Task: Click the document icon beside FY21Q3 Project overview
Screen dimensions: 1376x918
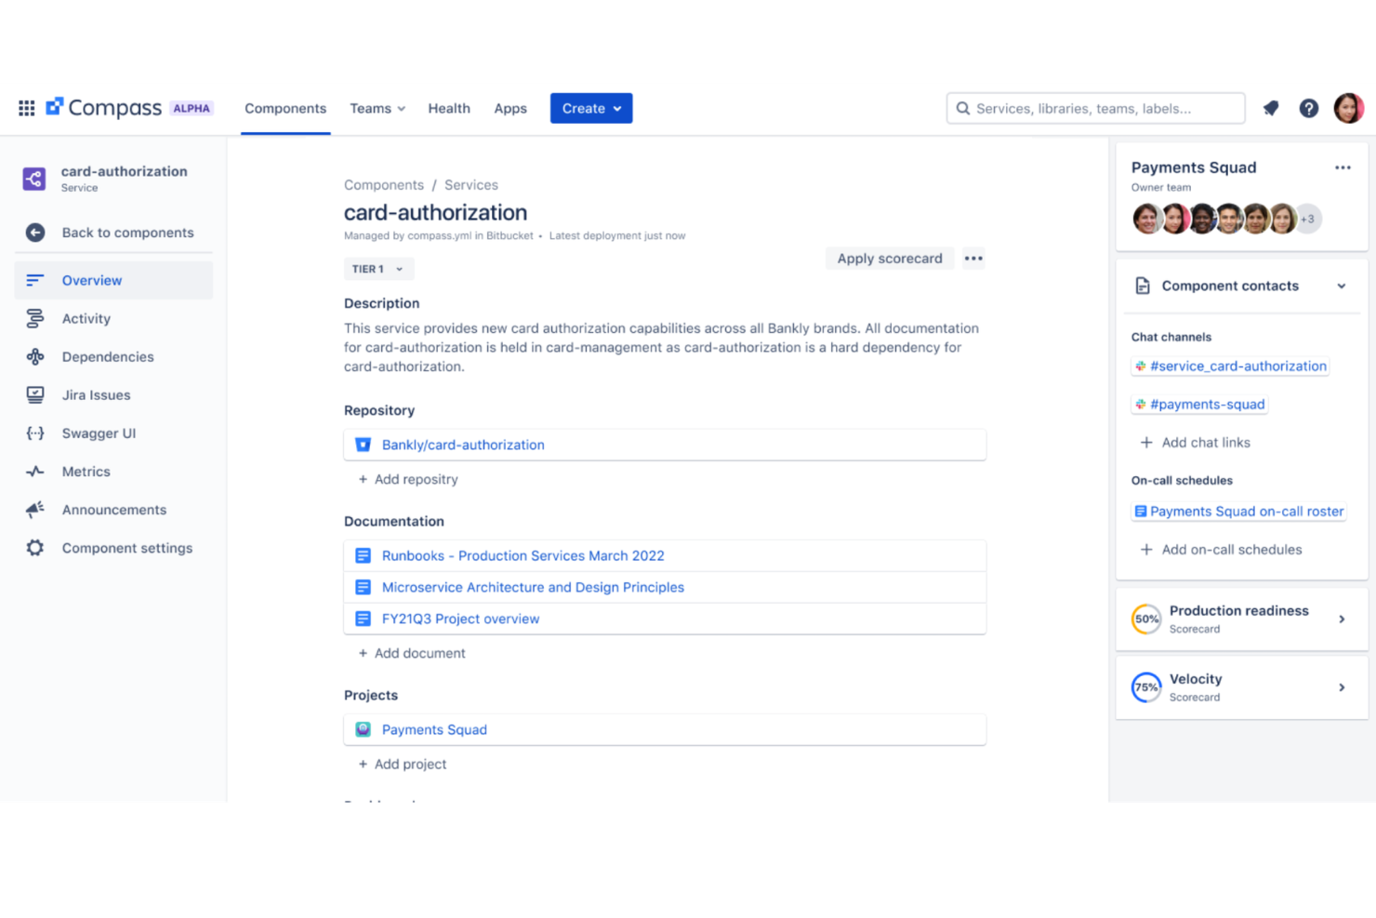Action: coord(364,619)
